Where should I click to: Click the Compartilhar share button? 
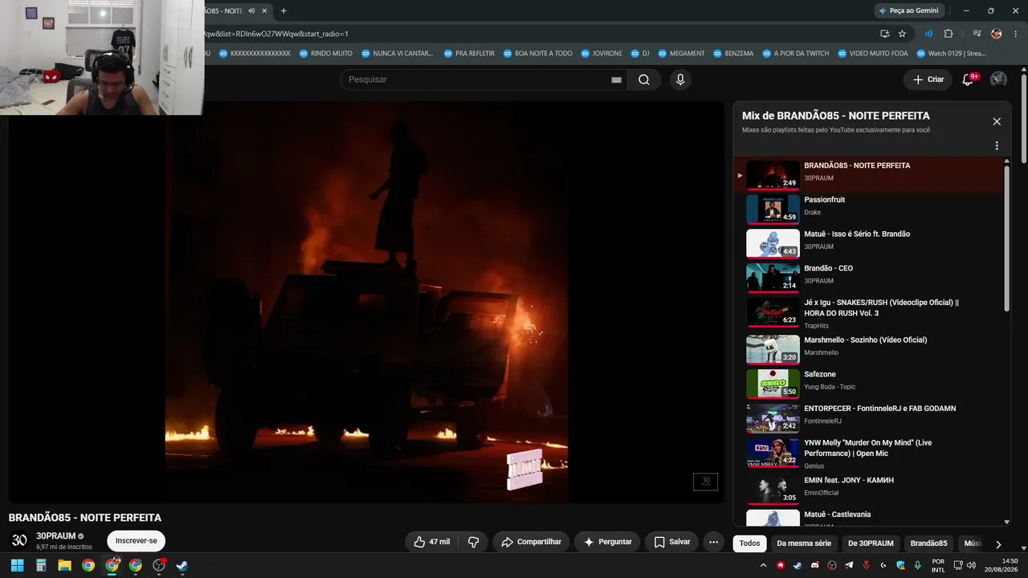531,542
